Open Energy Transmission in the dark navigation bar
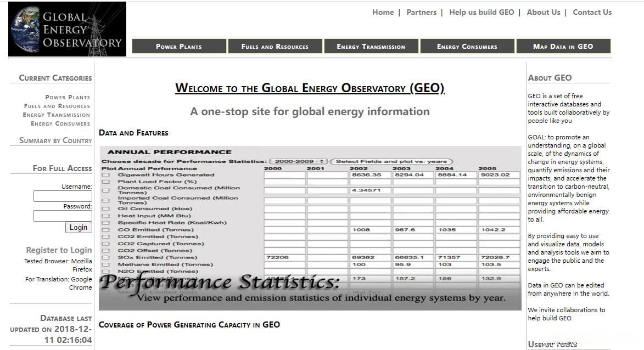This screenshot has height=350, width=644. pyautogui.click(x=371, y=47)
